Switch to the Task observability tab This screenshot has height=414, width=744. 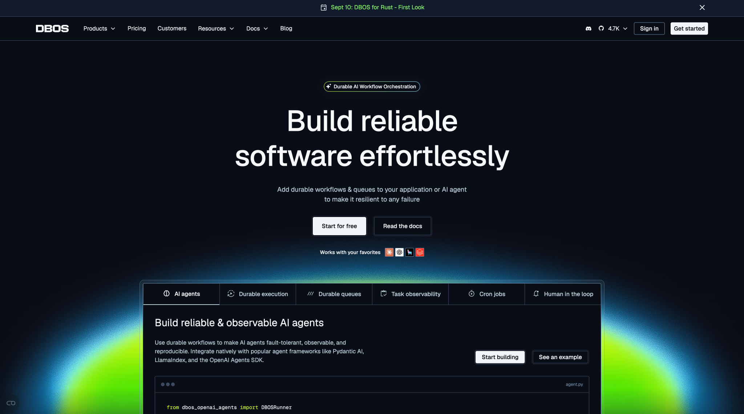coord(410,294)
